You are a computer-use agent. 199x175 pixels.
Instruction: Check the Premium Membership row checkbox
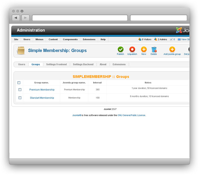coord(20,90)
